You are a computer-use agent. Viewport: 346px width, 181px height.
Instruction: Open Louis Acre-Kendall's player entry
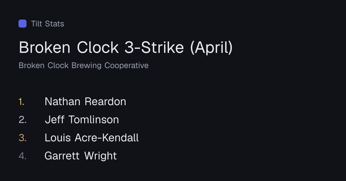(x=92, y=138)
